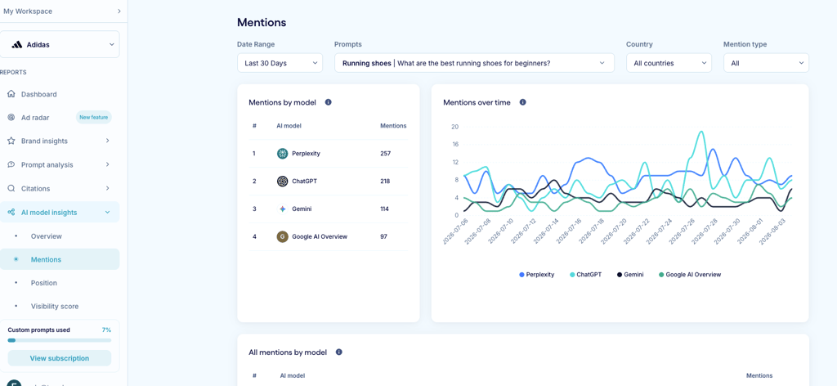Toggle Perplexity series in chart legend
Viewport: 837px width, 386px height.
click(x=536, y=275)
